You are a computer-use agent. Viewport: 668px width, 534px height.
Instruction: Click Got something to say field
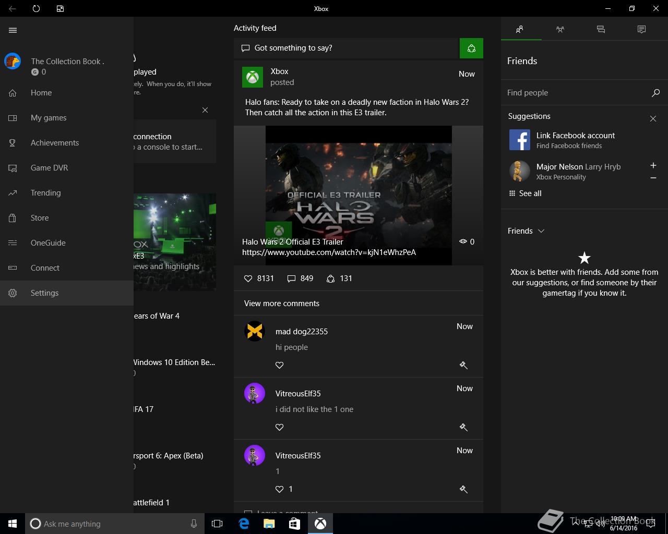[x=345, y=48]
